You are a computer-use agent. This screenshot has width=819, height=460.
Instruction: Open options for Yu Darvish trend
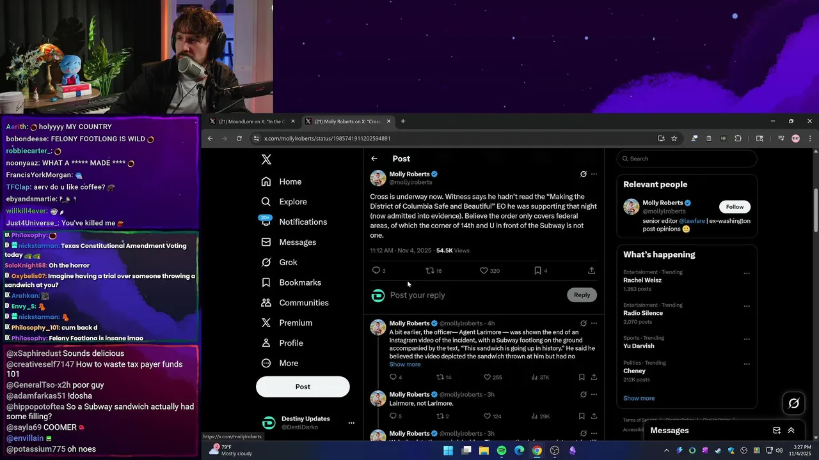pos(746,339)
